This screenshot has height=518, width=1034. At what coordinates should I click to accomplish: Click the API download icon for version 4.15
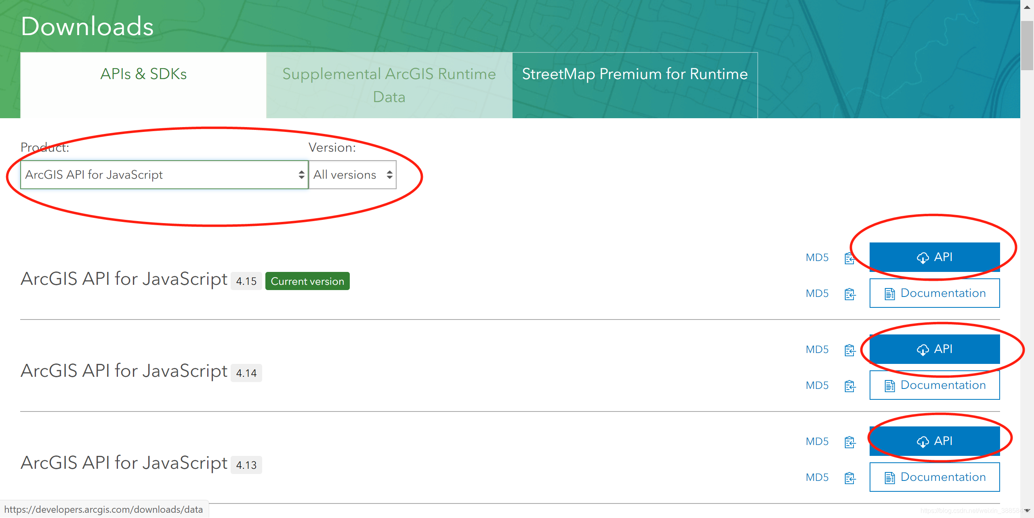(922, 257)
